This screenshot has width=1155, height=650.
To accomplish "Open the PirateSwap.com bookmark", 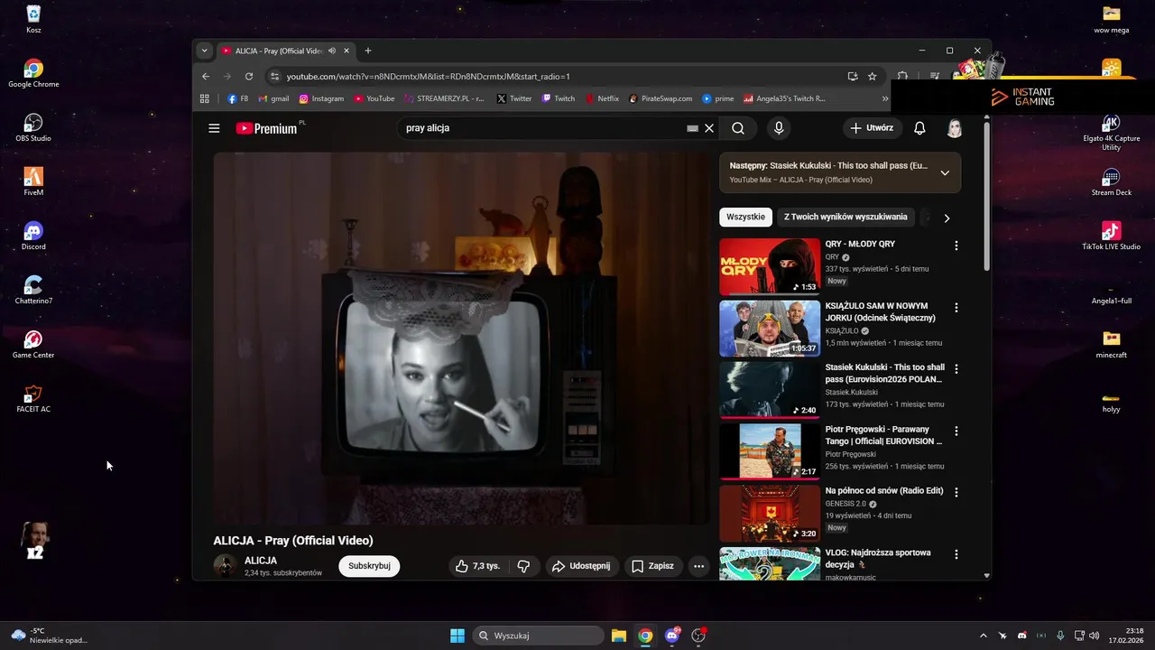I will pyautogui.click(x=661, y=98).
